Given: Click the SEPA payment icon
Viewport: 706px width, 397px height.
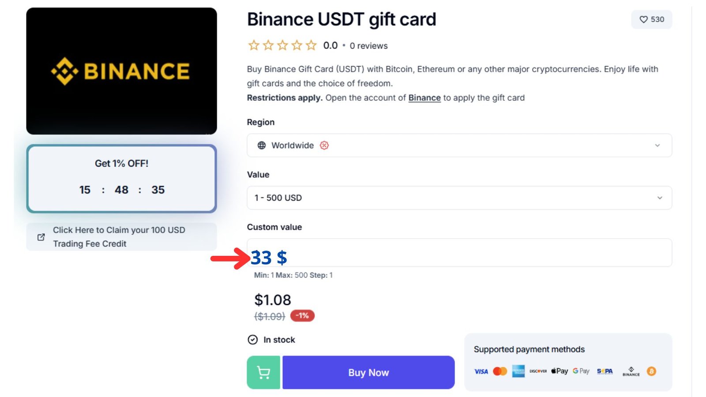Looking at the screenshot, I should (604, 371).
